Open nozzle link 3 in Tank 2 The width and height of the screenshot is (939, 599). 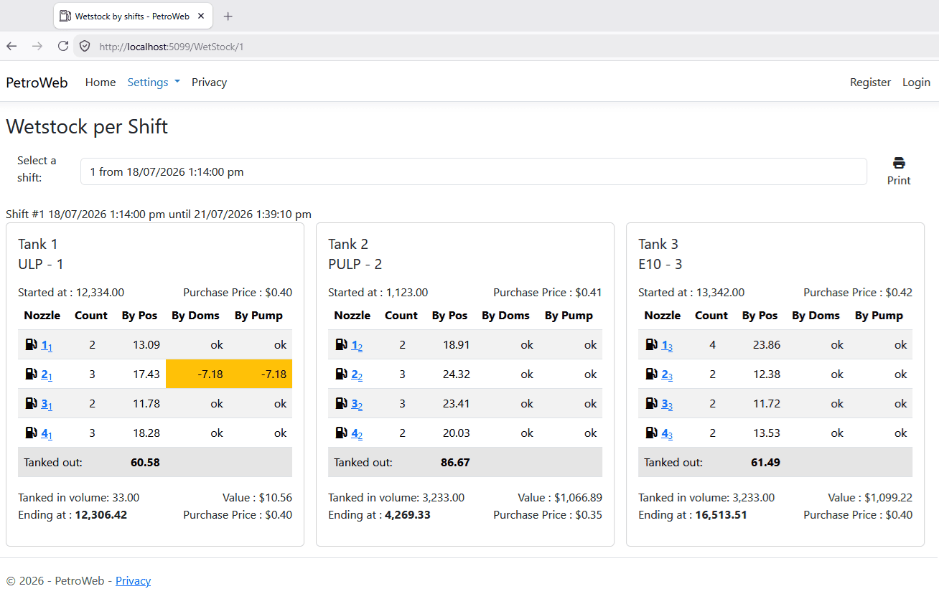point(357,405)
